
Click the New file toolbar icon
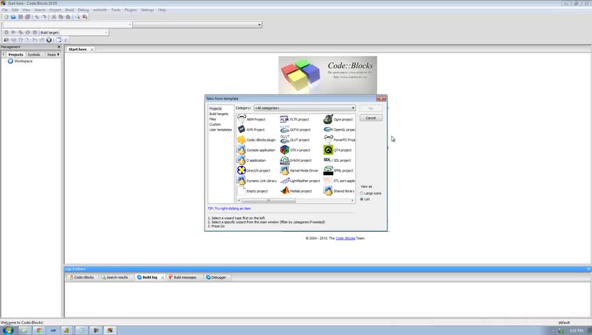(6, 17)
